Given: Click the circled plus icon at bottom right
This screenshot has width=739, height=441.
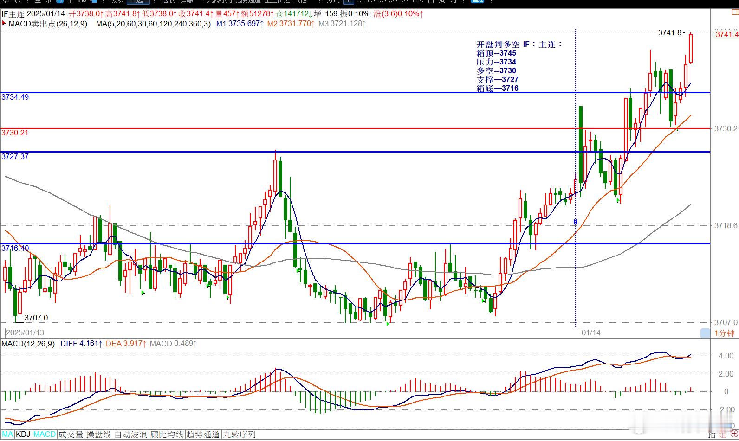Looking at the screenshot, I should pos(734,435).
